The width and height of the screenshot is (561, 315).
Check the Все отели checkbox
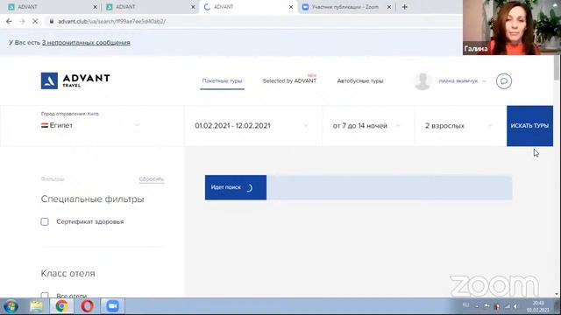(x=45, y=295)
